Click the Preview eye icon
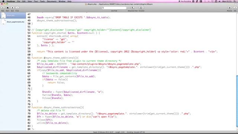Viewport: 238px width, 134px height. coord(230,8)
